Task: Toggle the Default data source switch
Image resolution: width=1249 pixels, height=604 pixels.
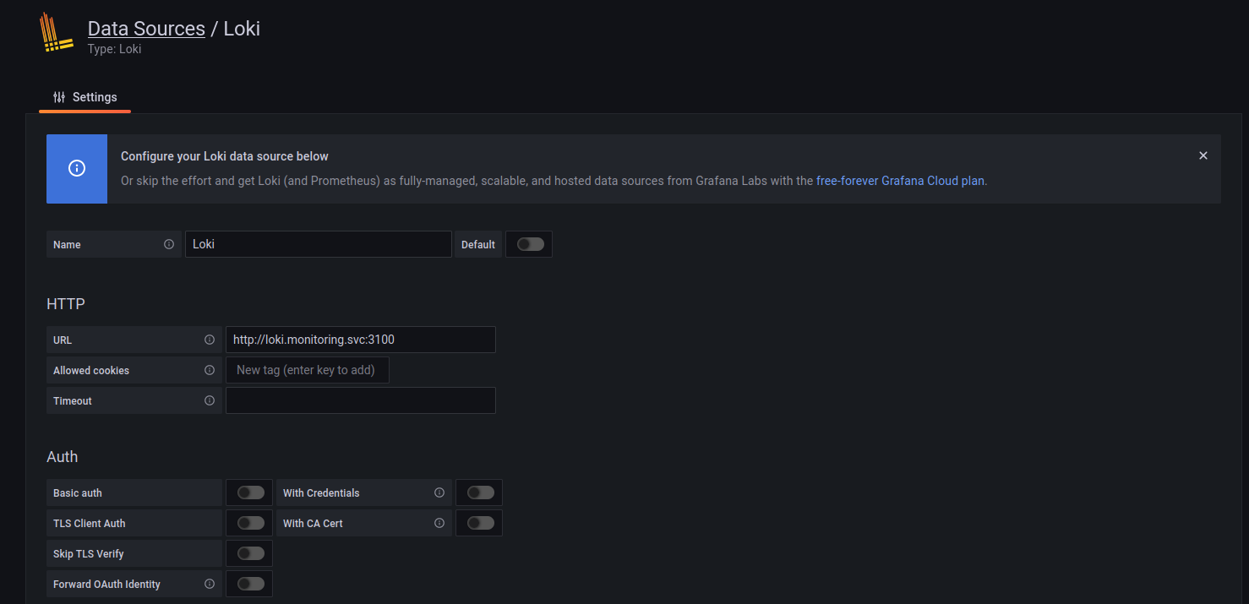Action: pos(530,244)
